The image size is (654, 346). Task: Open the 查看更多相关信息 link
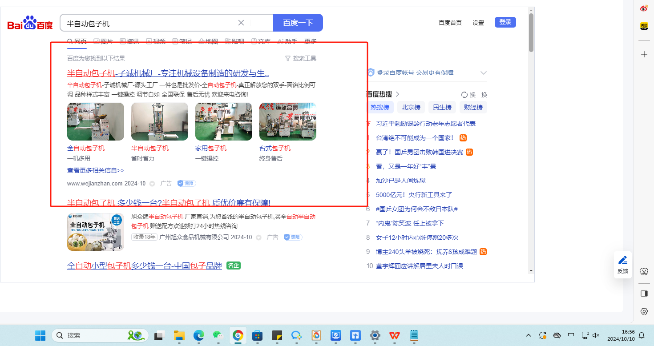click(96, 170)
